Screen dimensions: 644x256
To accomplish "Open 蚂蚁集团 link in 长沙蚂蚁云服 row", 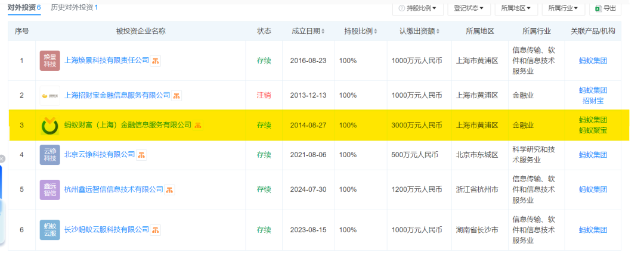I will click(593, 230).
